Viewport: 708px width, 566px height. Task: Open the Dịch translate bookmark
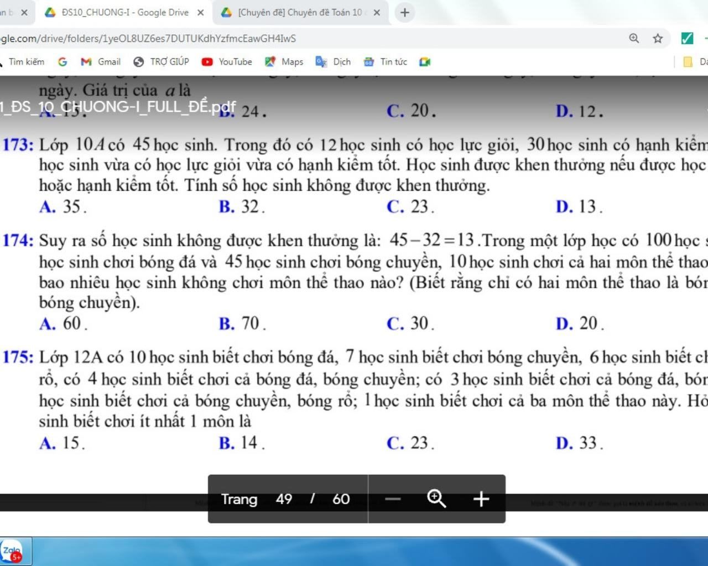point(333,61)
